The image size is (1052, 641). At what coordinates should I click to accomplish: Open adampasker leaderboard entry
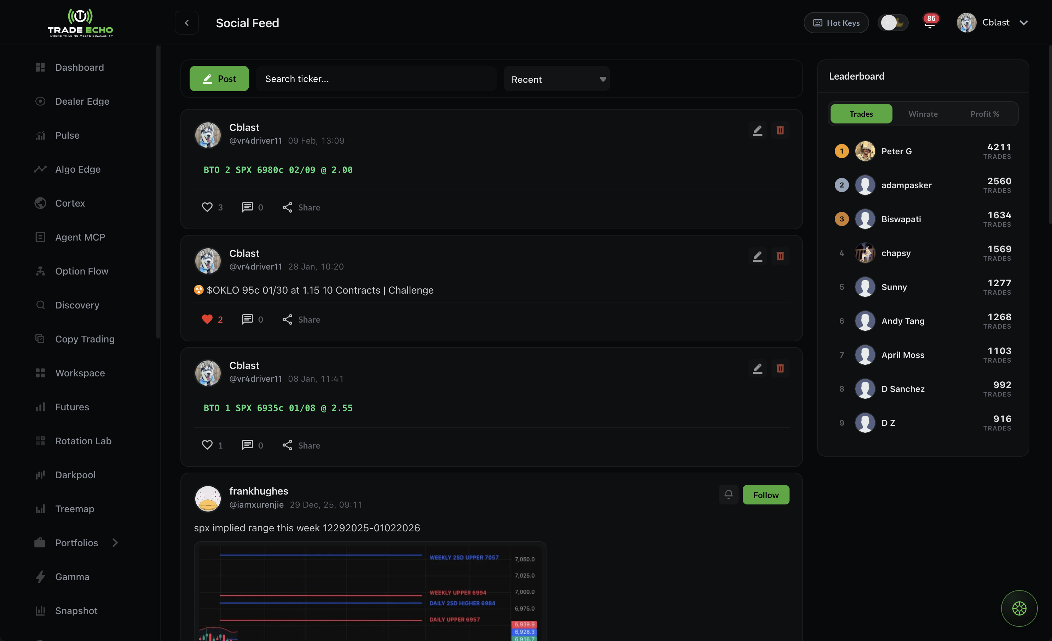click(x=923, y=185)
